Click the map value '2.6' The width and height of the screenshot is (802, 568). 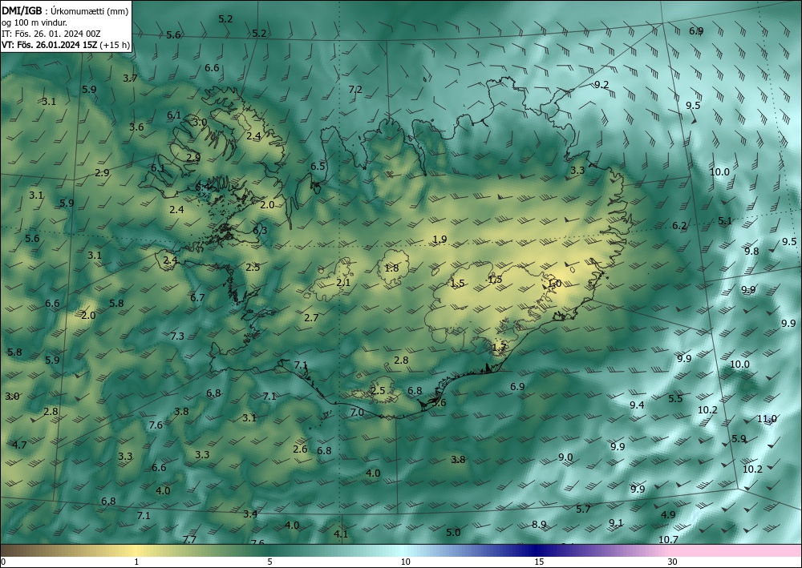click(x=300, y=449)
